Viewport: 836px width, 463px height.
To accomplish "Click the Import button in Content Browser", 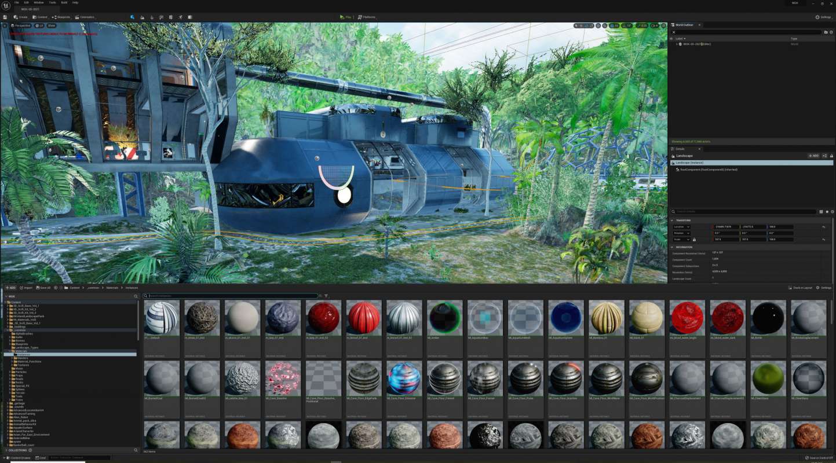I will point(26,288).
